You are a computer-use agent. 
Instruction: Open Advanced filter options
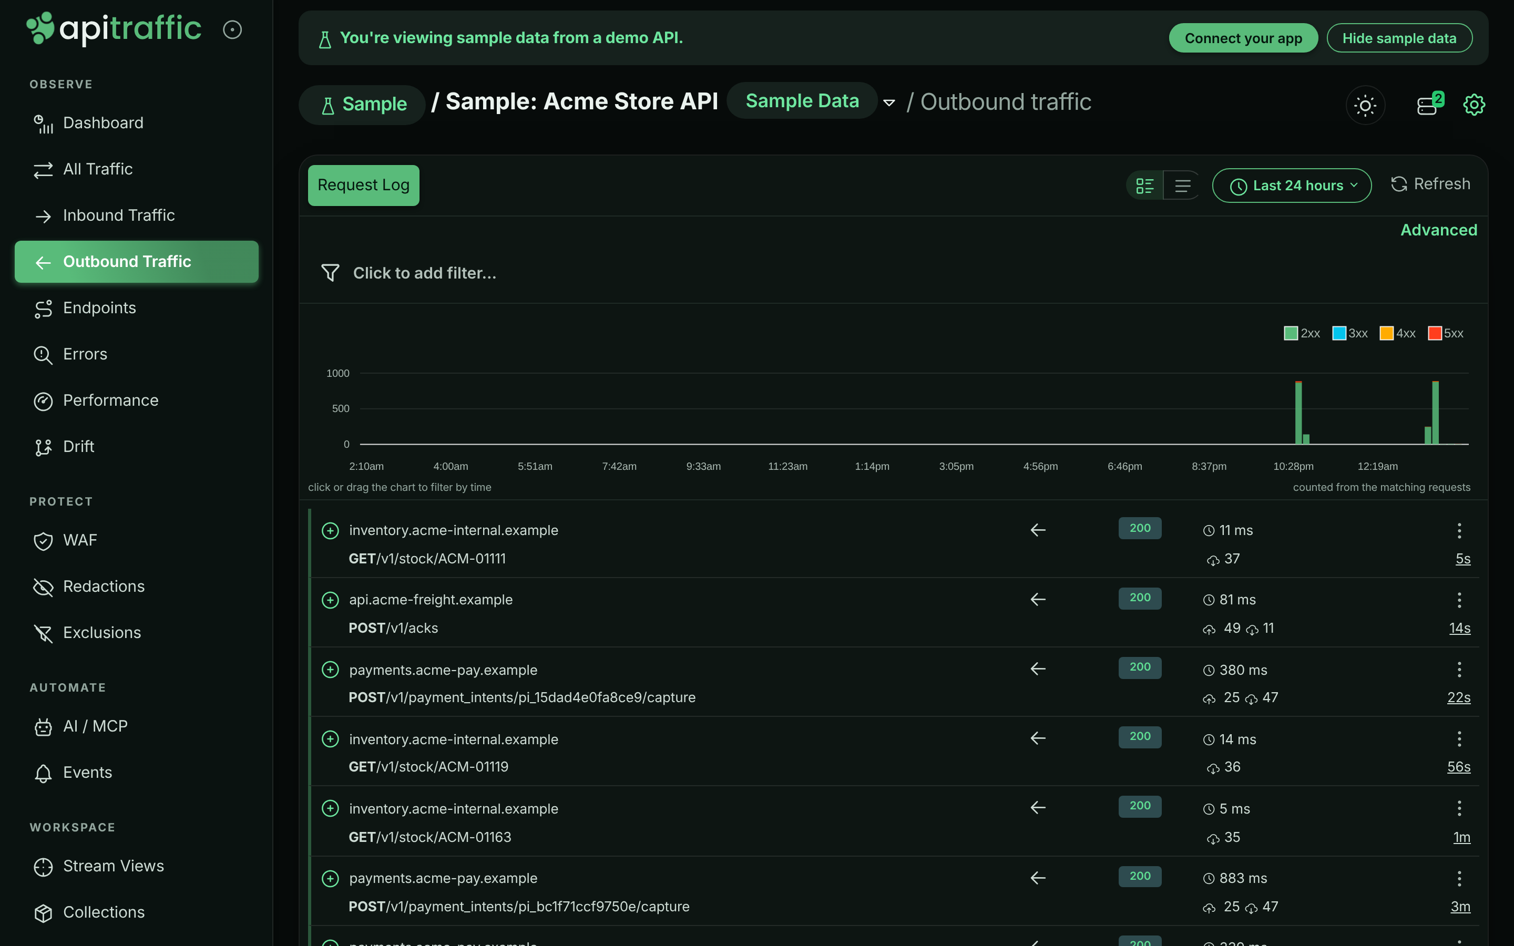(1438, 230)
